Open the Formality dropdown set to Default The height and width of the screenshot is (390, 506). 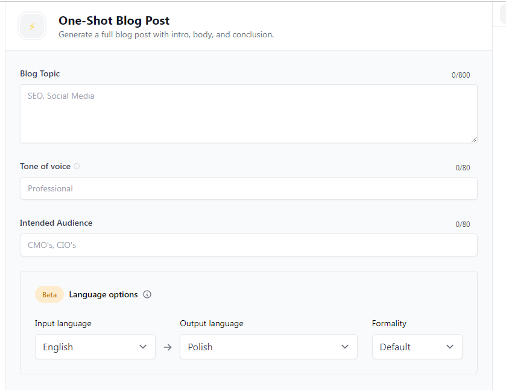coord(417,347)
